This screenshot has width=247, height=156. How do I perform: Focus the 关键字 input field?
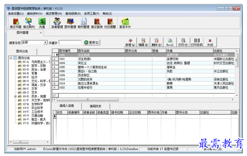(70, 42)
